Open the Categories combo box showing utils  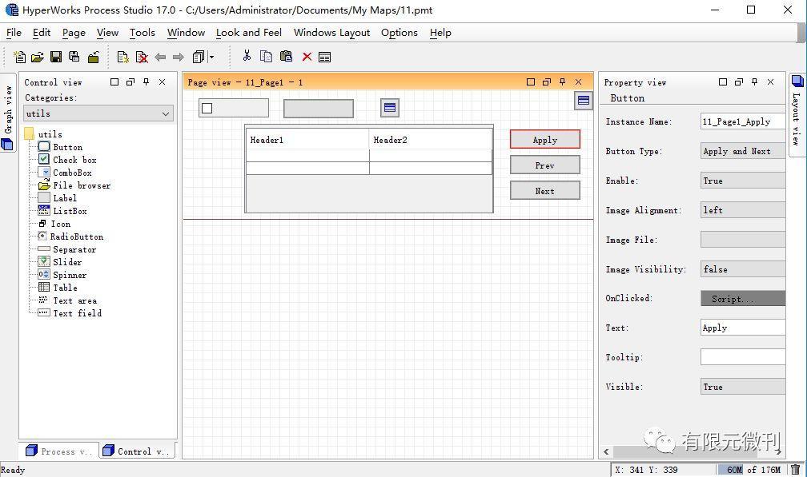tap(98, 113)
